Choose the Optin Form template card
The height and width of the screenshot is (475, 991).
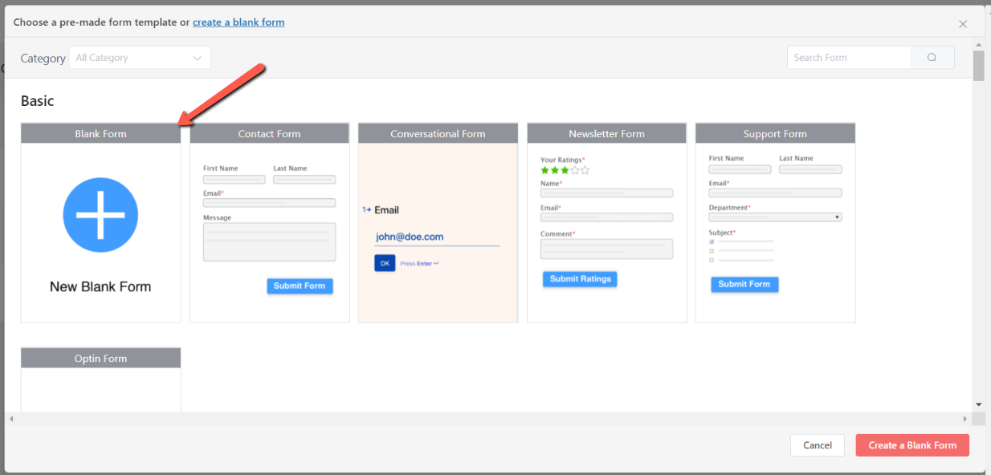coord(101,380)
